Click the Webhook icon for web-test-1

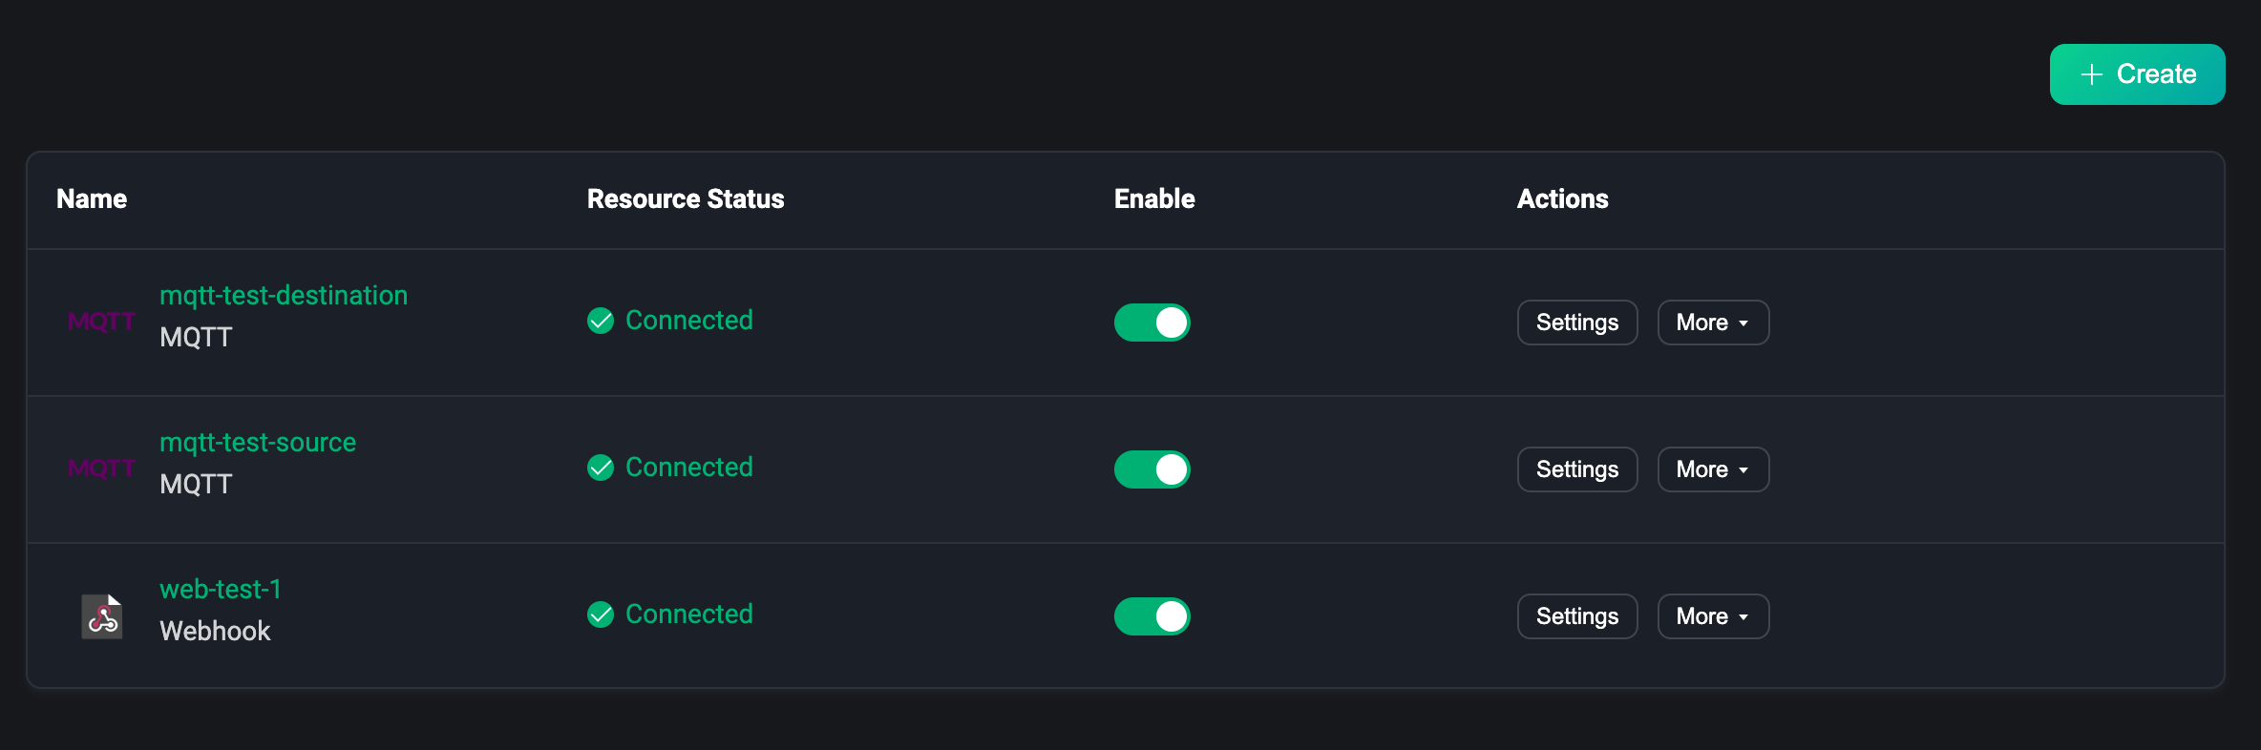coord(102,616)
